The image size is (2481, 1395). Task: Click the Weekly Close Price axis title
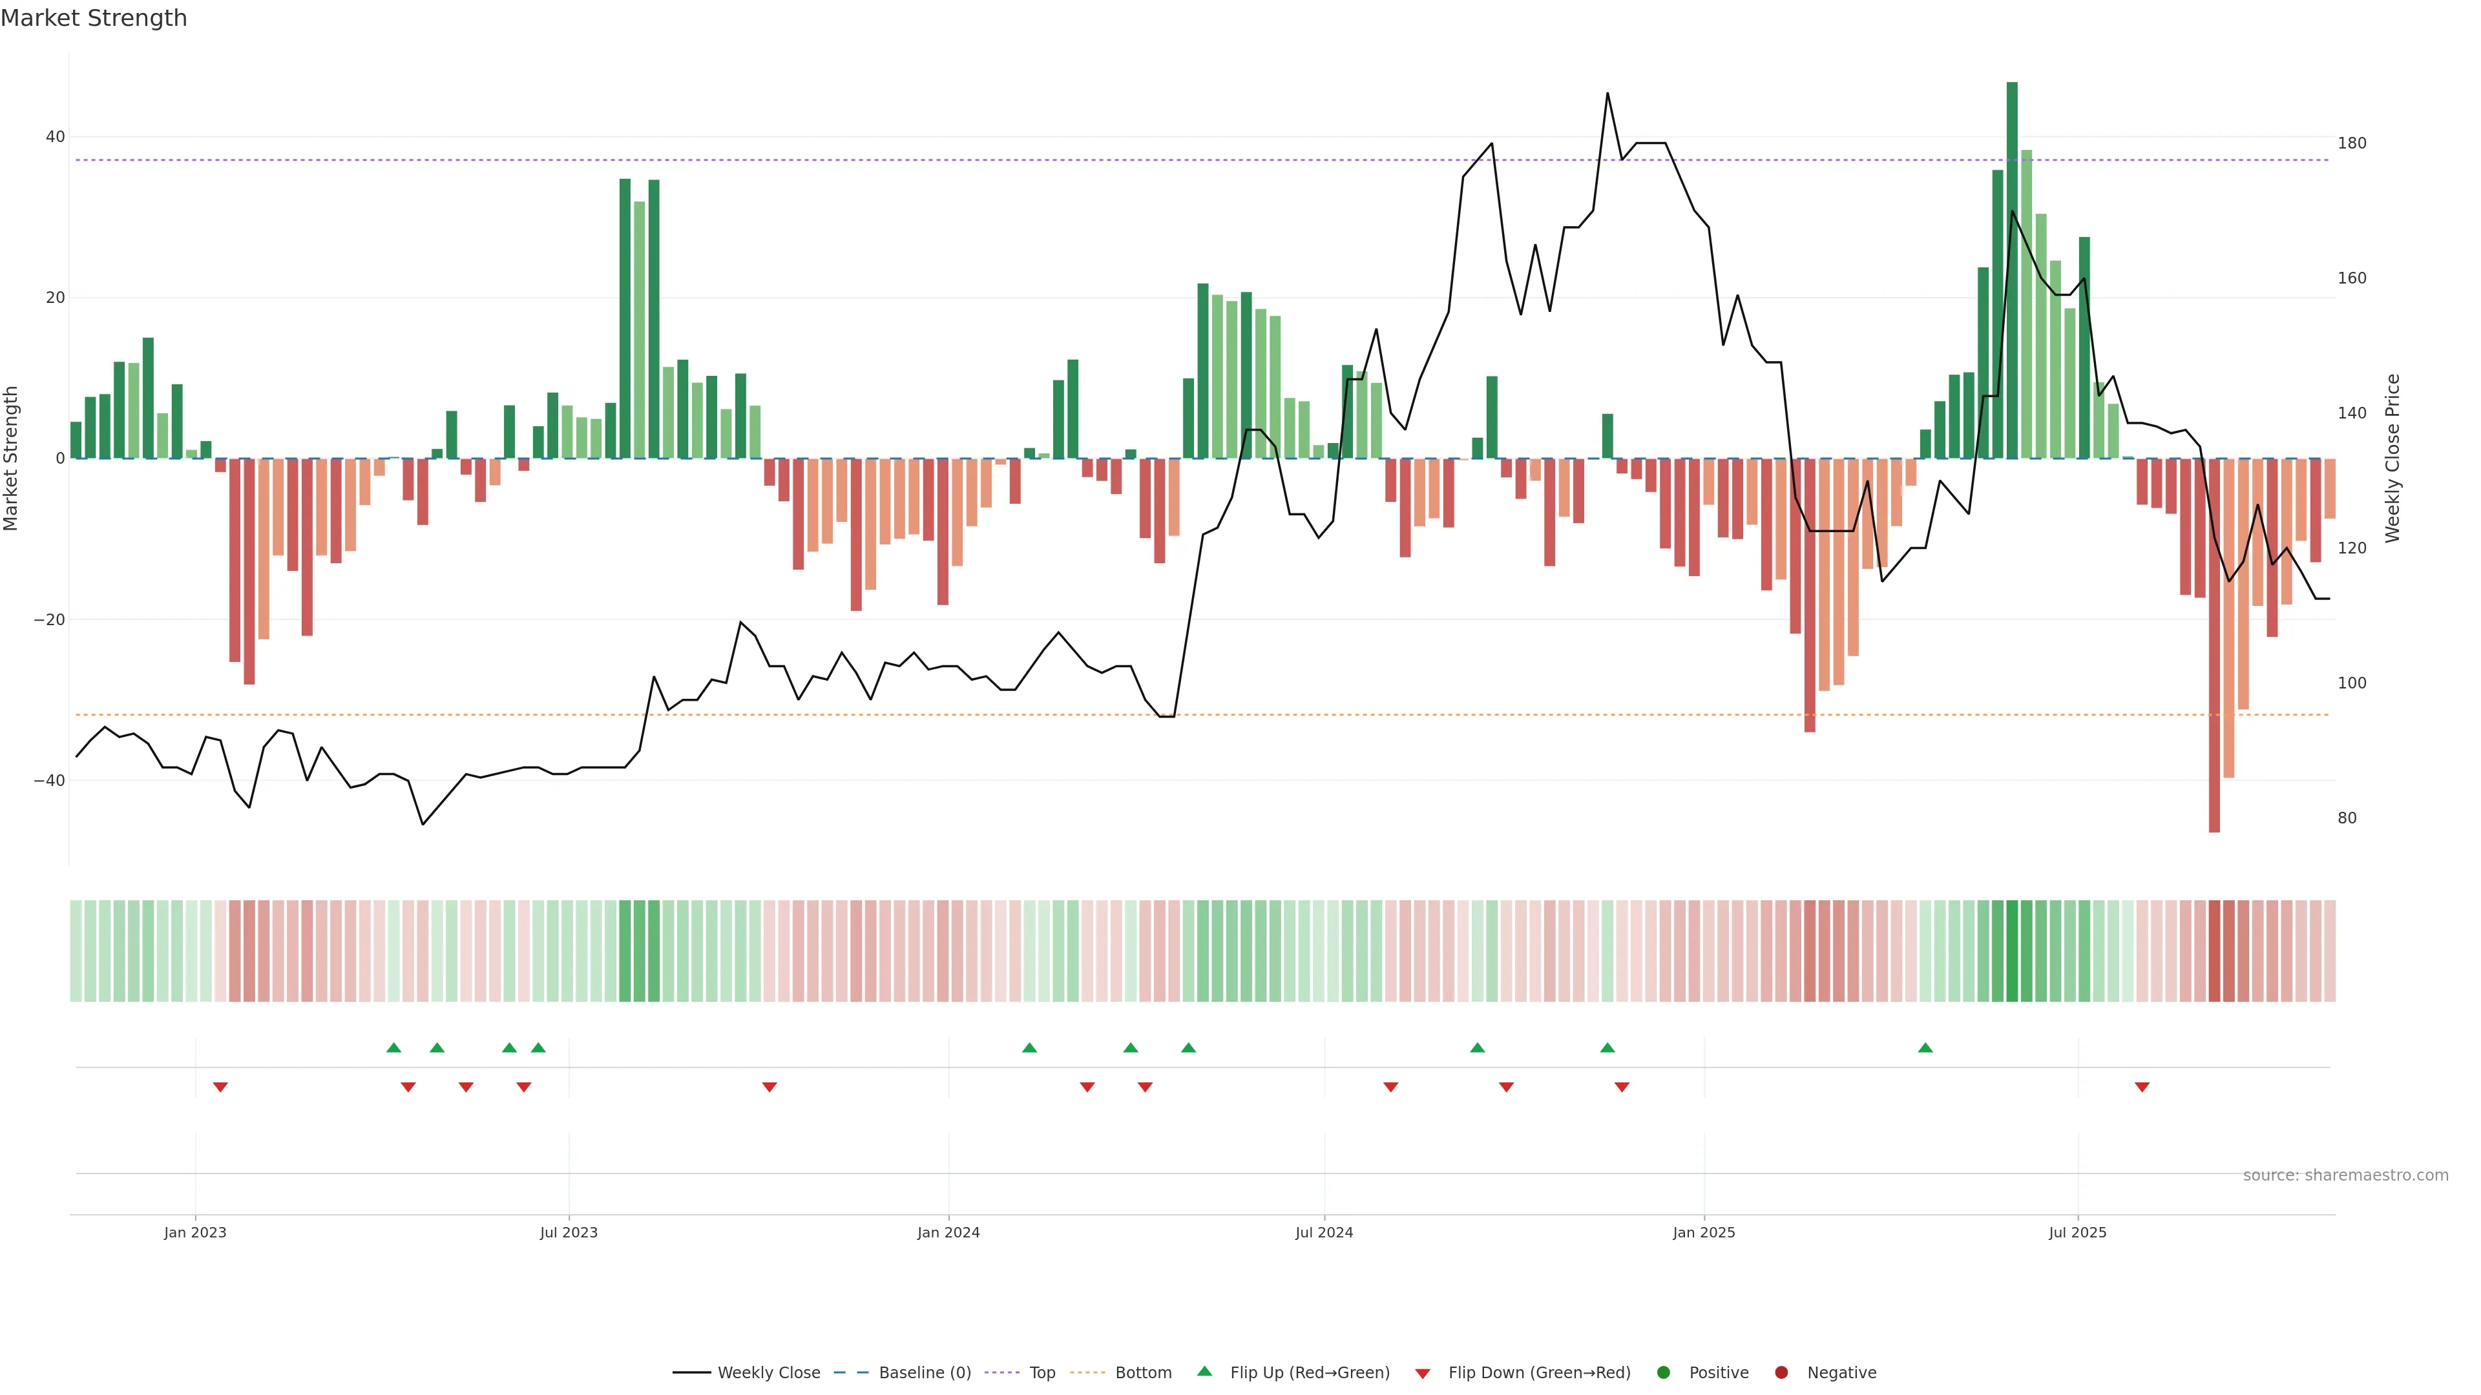click(2392, 459)
